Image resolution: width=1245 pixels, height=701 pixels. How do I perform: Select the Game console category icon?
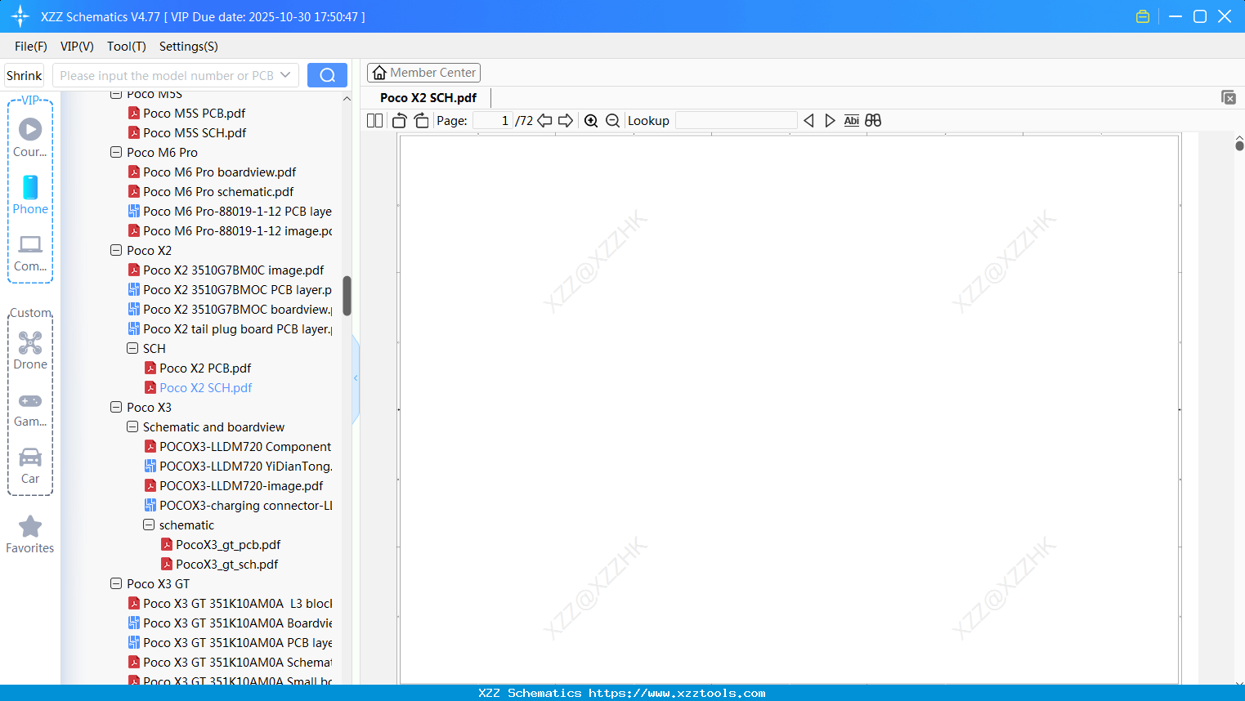click(x=30, y=409)
